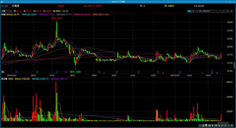
Task: Click the SMA(120) 26.86 moving average label
Action: (x=82, y=14)
